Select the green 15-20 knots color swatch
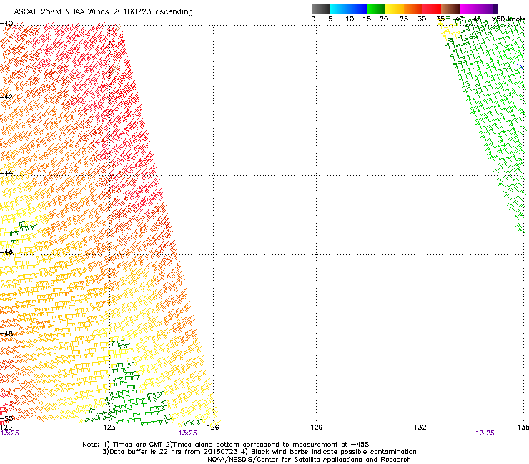The image size is (529, 464). coord(376,9)
